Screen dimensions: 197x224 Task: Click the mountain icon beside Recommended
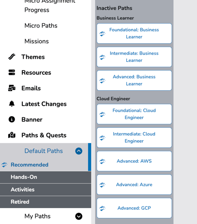pos(4,165)
